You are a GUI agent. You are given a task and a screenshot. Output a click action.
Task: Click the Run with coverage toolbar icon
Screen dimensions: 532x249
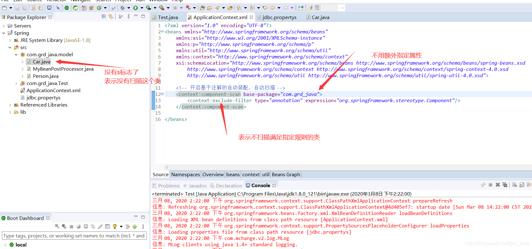click(149, 8)
